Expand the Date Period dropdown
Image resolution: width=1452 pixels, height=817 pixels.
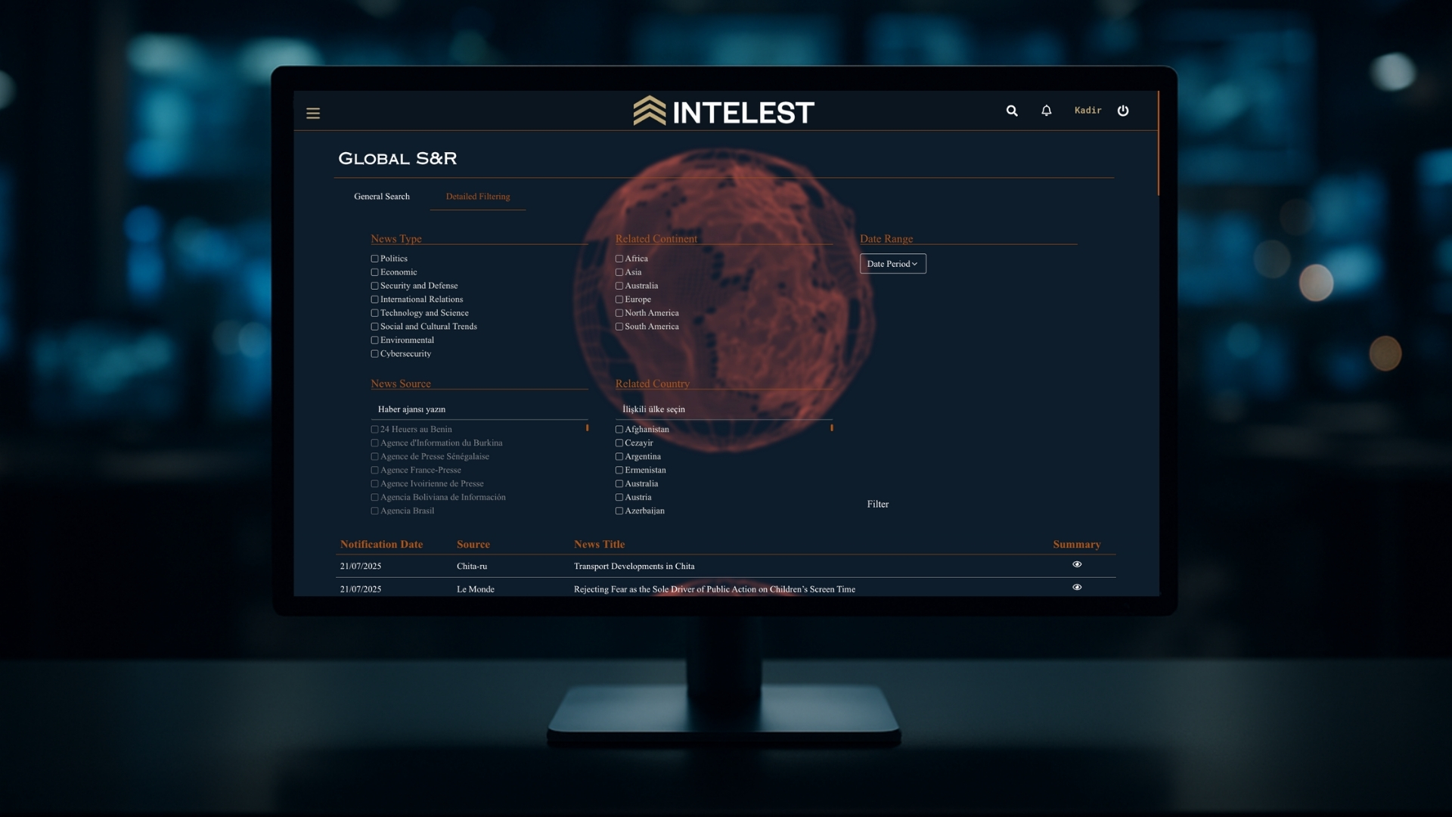(x=892, y=264)
